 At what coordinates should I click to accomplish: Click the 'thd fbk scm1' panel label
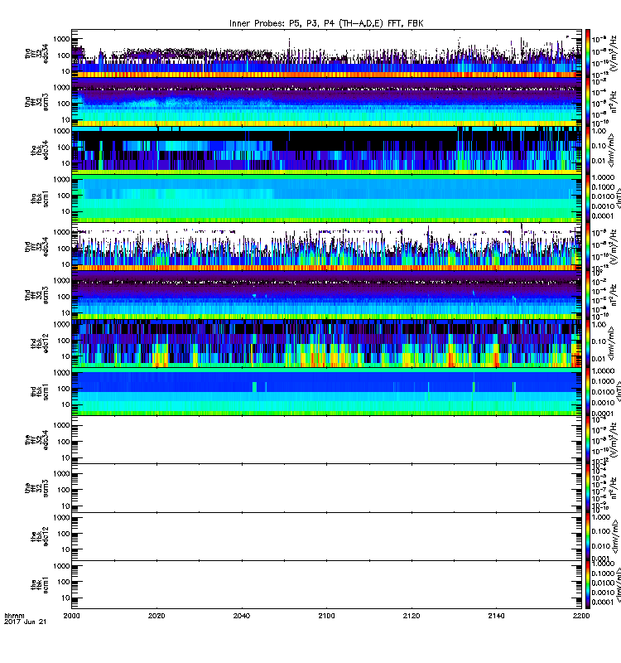coord(40,392)
